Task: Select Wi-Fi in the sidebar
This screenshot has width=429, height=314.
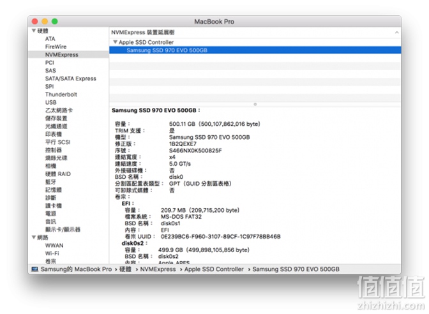Action: coord(52,253)
